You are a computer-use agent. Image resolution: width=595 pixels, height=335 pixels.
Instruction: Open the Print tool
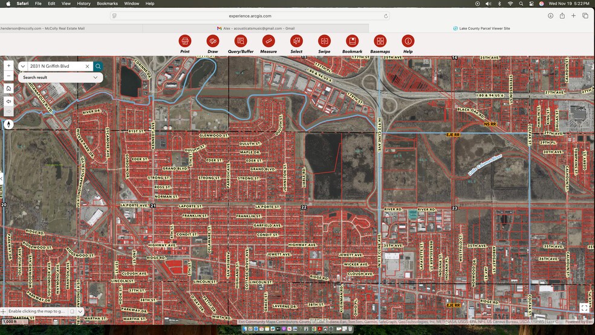pyautogui.click(x=185, y=41)
